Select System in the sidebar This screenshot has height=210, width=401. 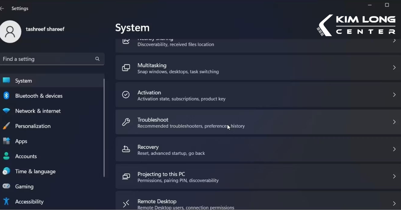pos(23,81)
